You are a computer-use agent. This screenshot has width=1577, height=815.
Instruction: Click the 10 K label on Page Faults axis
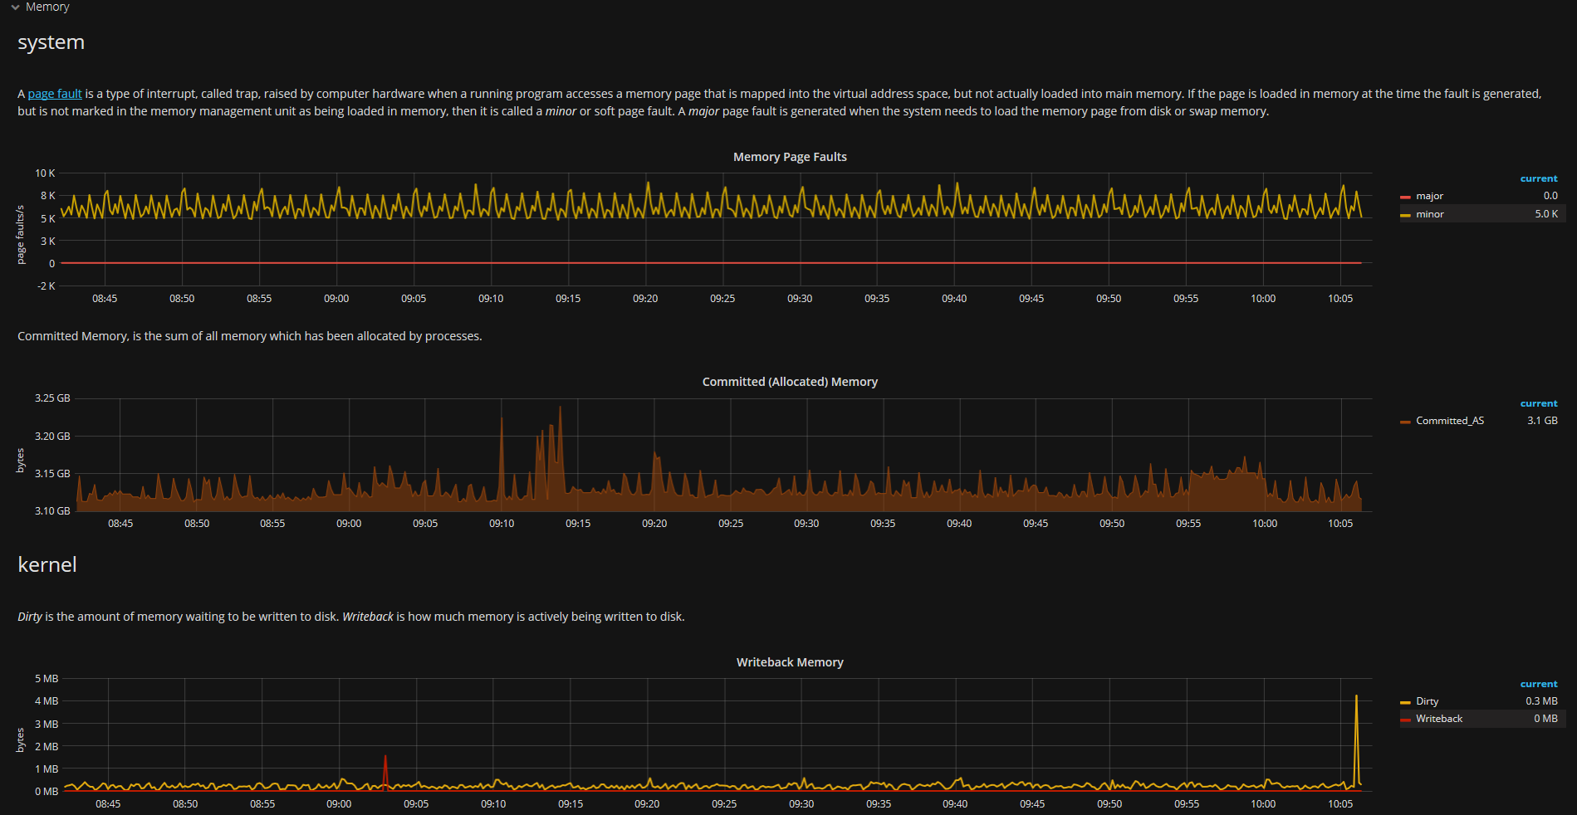pos(45,173)
